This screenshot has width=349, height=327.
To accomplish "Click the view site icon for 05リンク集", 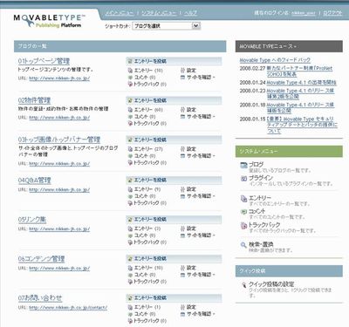I will point(182,235).
